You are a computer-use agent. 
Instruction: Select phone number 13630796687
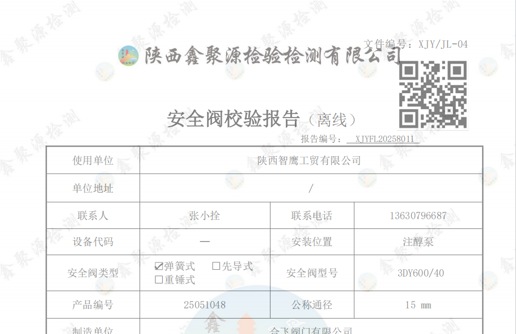coord(418,216)
